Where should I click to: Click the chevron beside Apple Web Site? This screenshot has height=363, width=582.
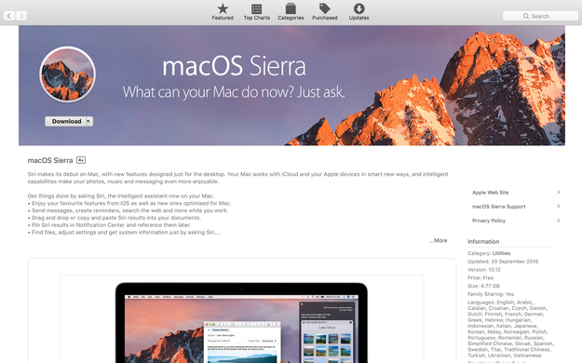pyautogui.click(x=558, y=193)
